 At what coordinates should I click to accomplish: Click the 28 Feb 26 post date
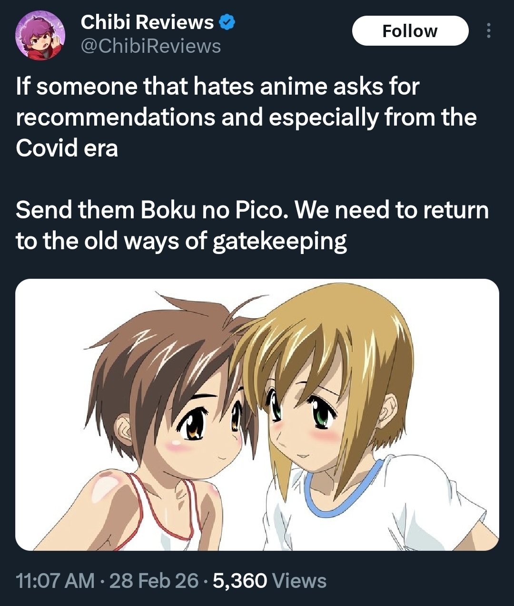point(154,581)
